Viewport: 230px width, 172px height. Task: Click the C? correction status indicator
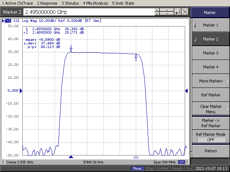tap(181, 162)
